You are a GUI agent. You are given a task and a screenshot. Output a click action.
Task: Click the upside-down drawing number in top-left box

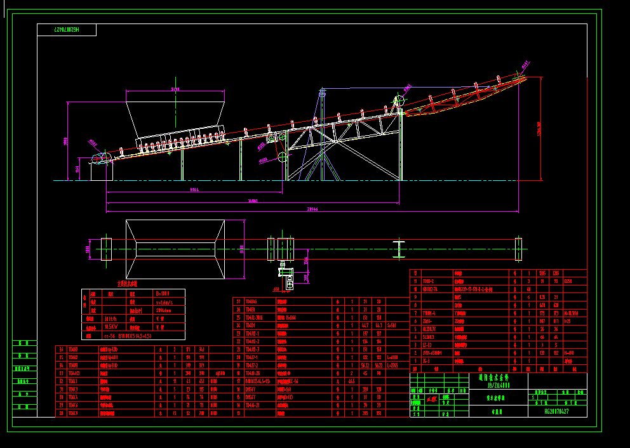pyautogui.click(x=67, y=30)
